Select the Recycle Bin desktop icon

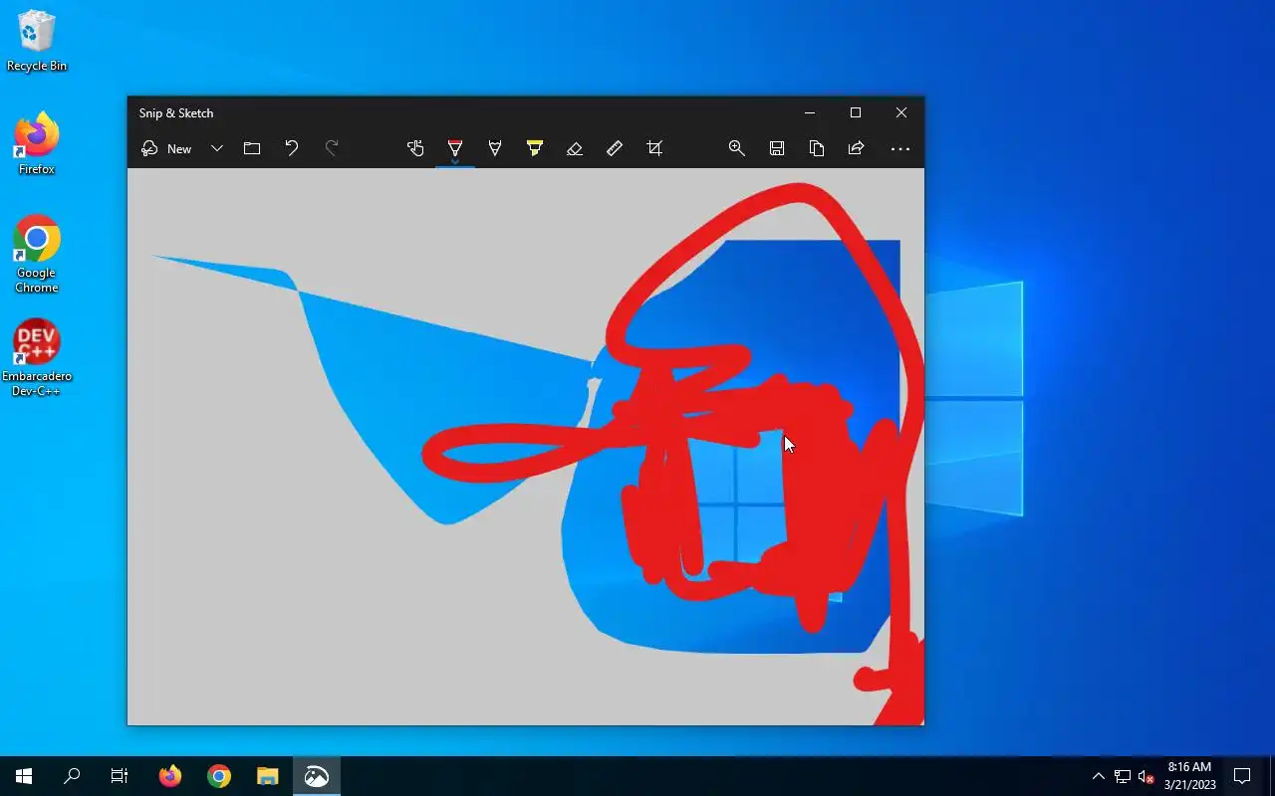tap(37, 41)
